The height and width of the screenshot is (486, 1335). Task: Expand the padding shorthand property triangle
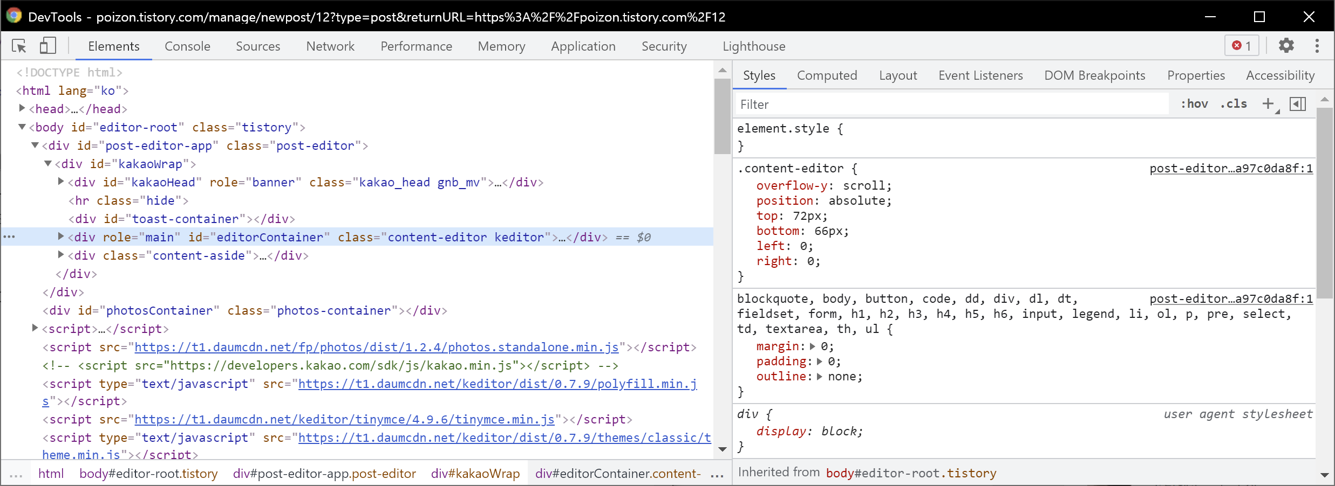pyautogui.click(x=820, y=362)
